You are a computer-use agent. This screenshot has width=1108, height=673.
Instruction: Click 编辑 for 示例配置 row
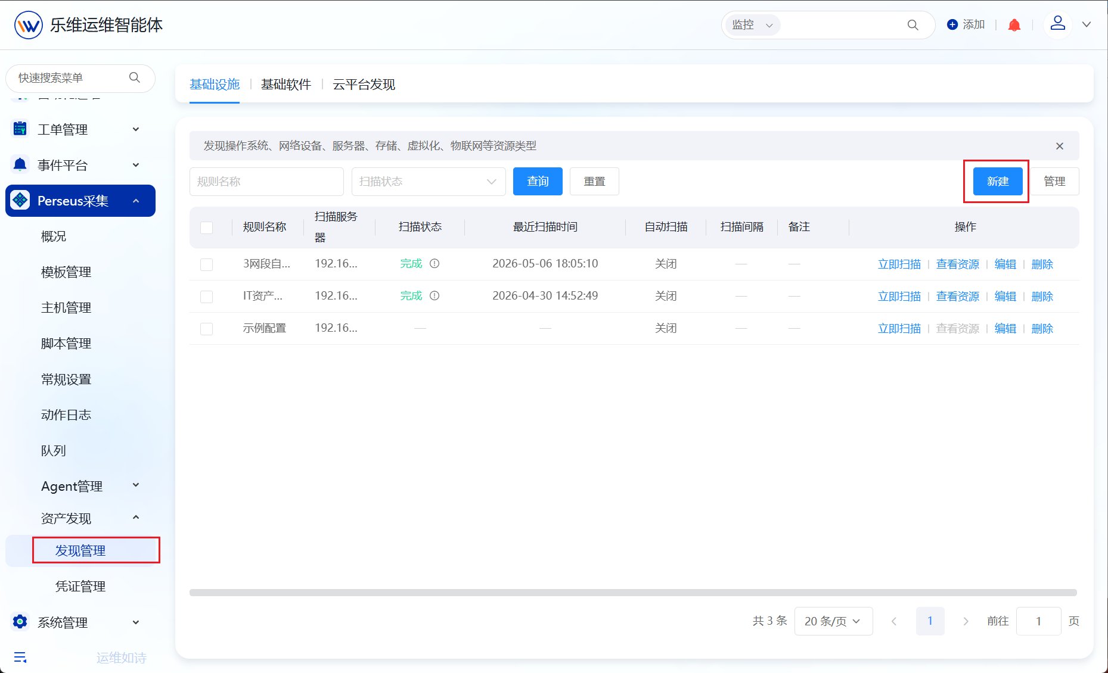[1005, 329]
